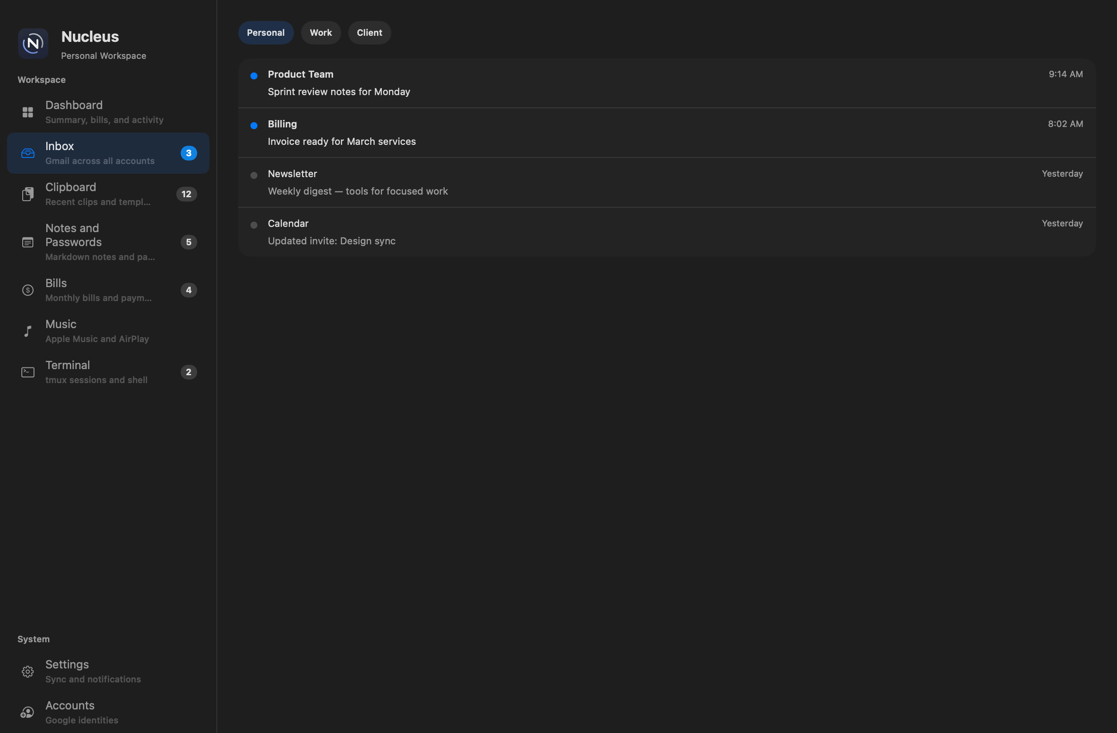
Task: Click the gray read dot on Calendar
Action: pos(254,225)
